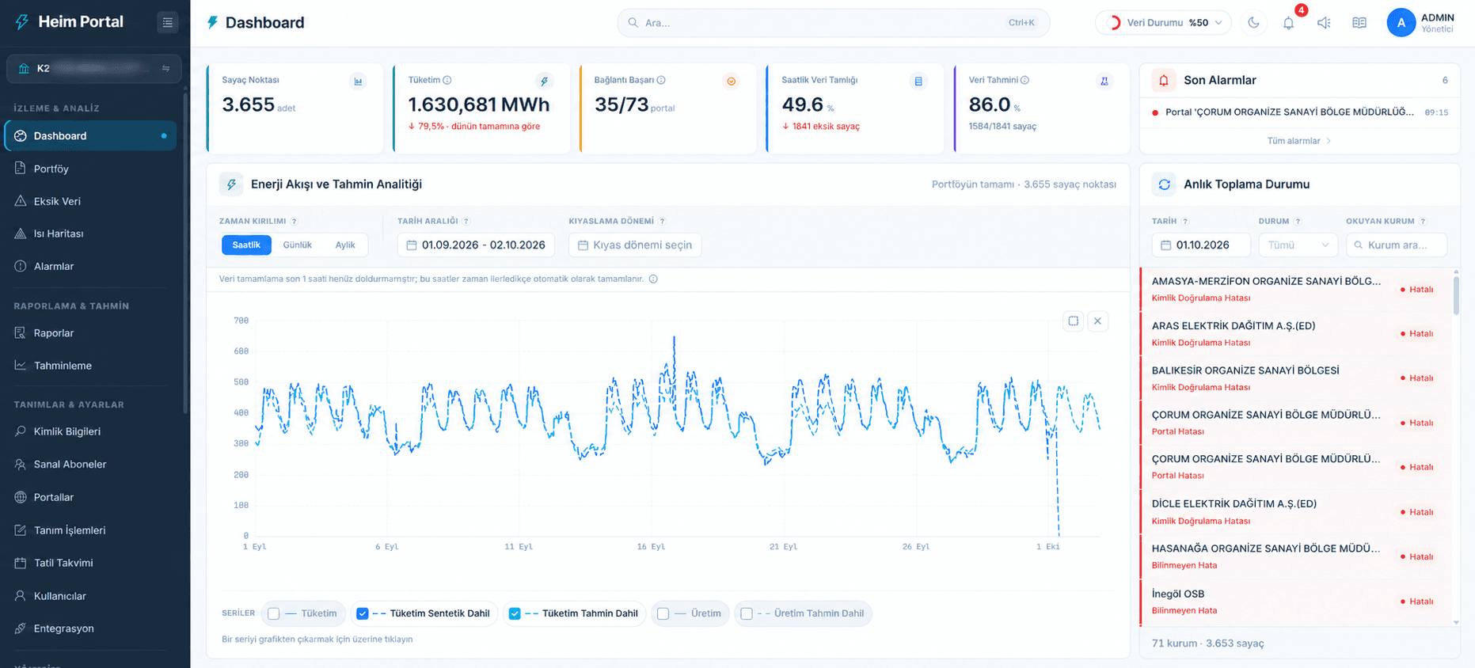The image size is (1475, 668).
Task: Select the Saatlik granularity button
Action: click(x=246, y=245)
